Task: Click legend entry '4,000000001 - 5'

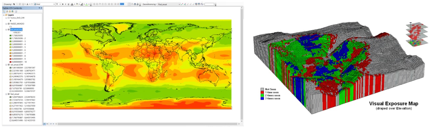Action: [x=19, y=47]
